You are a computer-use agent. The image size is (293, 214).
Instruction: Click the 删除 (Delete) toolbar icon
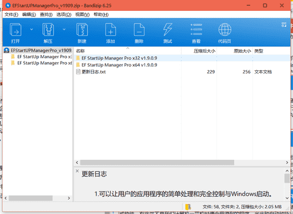[x=139, y=30]
